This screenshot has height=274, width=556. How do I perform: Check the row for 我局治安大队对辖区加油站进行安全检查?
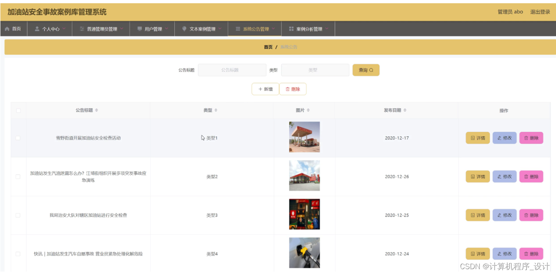[18, 215]
